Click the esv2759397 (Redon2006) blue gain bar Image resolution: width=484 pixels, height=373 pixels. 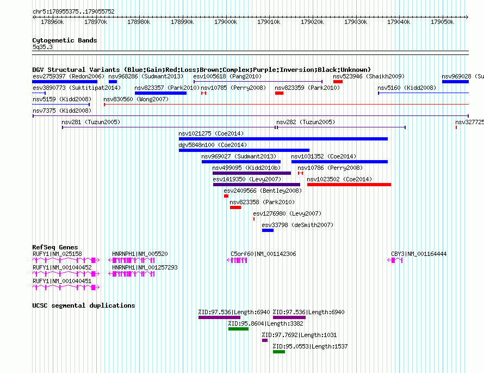tap(65, 82)
